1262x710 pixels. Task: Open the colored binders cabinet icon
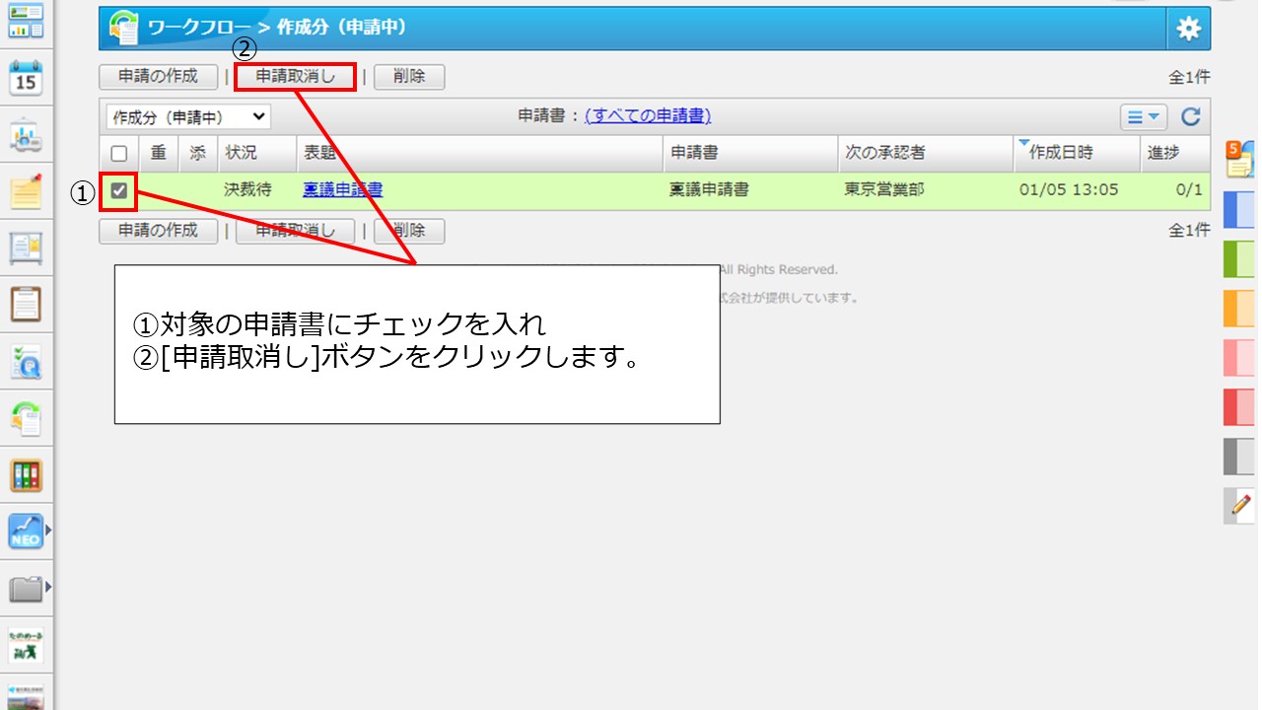pos(26,476)
